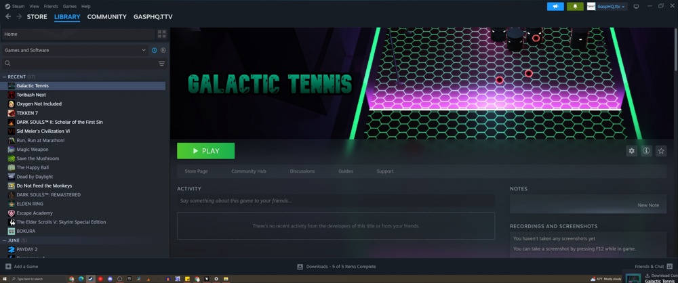Viewport: 678px width, 283px height.
Task: Click library search input field
Action: (x=84, y=64)
